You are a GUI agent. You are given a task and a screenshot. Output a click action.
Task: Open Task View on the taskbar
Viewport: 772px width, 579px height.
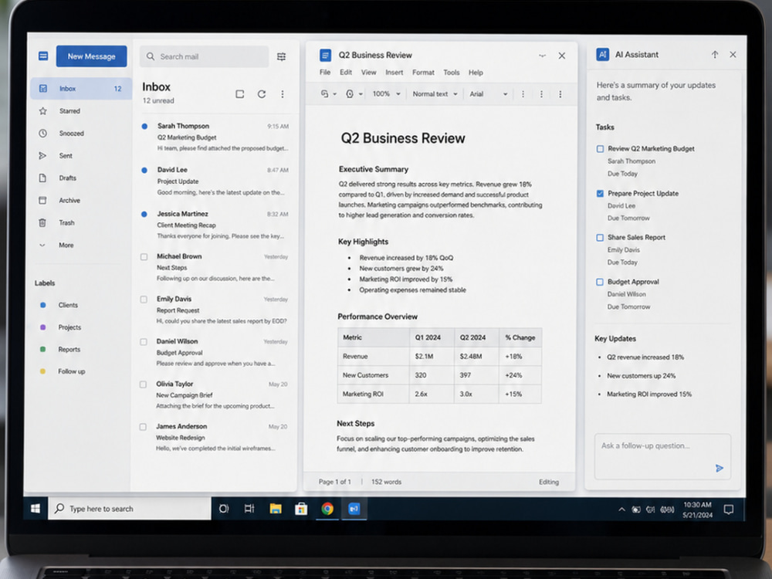(x=249, y=509)
